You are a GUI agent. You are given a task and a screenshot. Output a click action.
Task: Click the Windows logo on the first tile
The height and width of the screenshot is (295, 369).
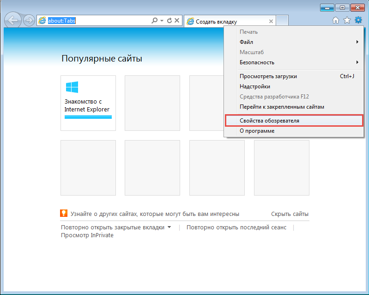pos(72,87)
